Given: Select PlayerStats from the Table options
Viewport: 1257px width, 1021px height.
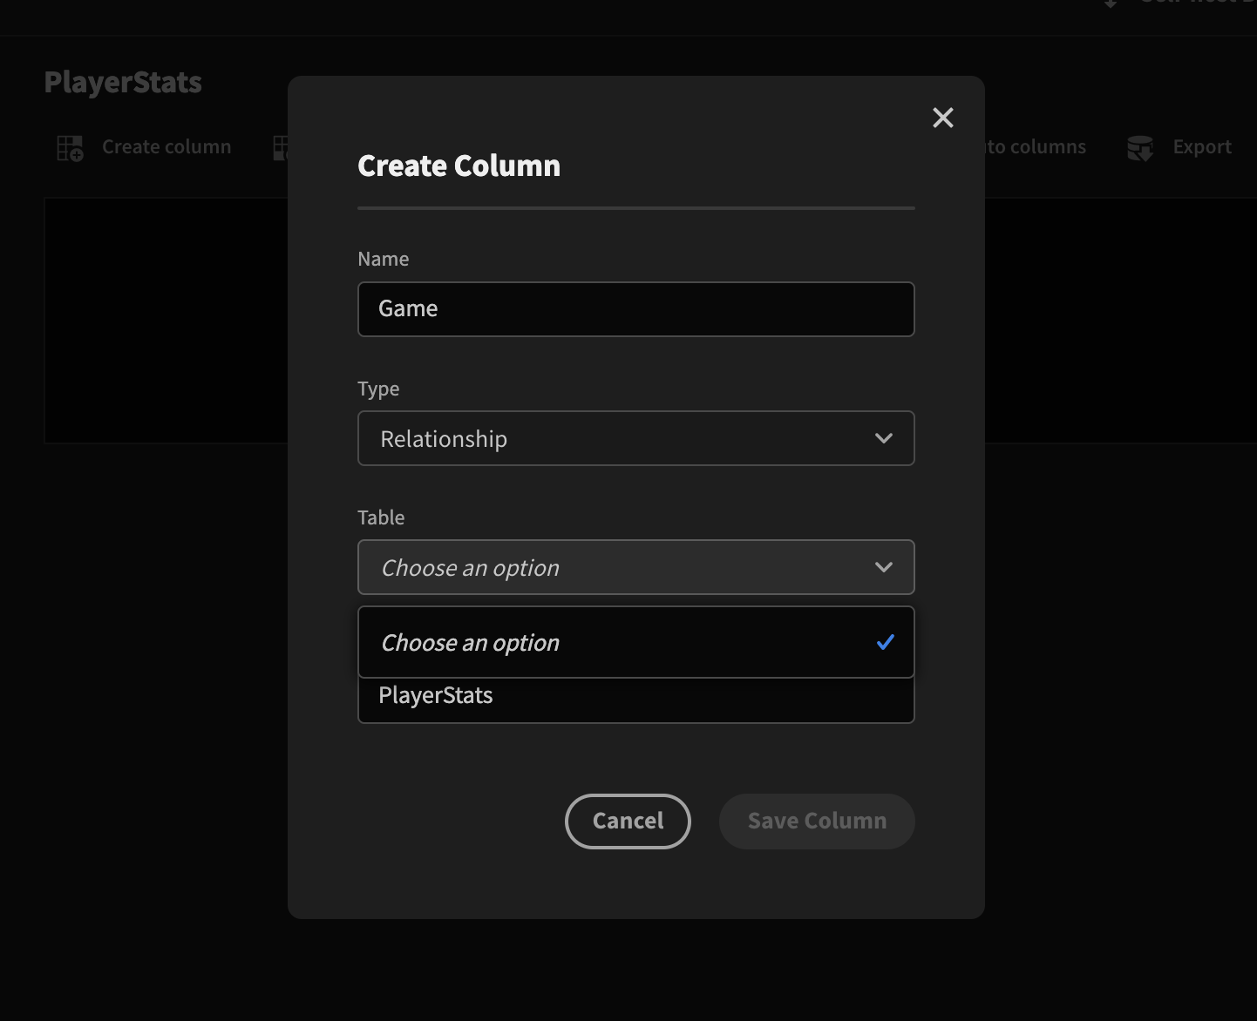Looking at the screenshot, I should (x=635, y=695).
